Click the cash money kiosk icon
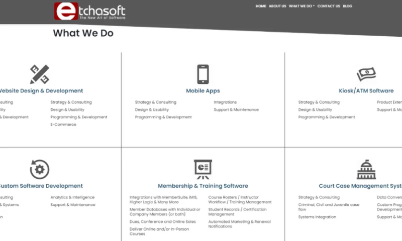 pos(366,74)
